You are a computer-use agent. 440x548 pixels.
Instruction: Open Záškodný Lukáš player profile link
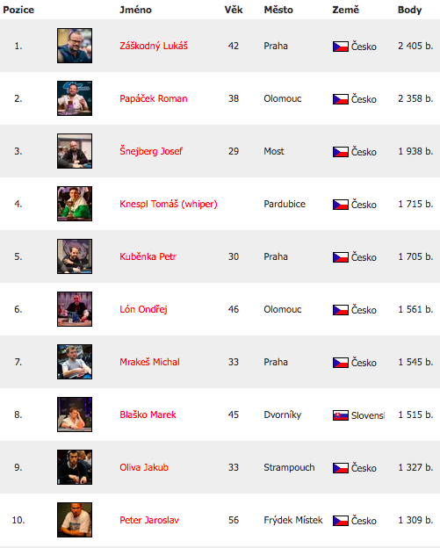click(x=154, y=47)
